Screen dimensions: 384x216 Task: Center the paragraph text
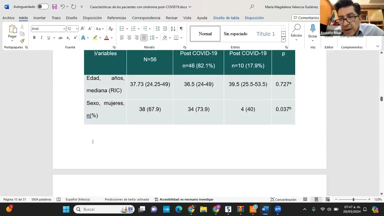(x=129, y=37)
